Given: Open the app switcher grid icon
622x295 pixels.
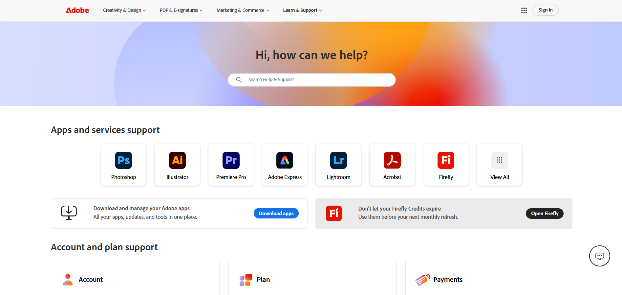Looking at the screenshot, I should [524, 11].
